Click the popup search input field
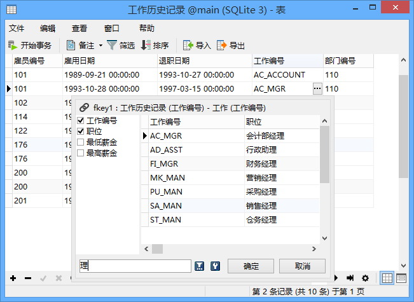 pyautogui.click(x=135, y=266)
